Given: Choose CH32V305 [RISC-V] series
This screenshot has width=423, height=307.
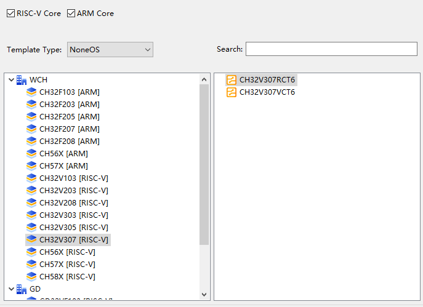Looking at the screenshot, I should click(x=74, y=228).
